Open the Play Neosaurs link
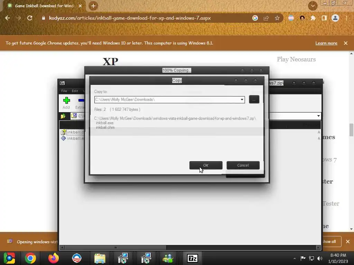This screenshot has width=354, height=265. click(296, 59)
